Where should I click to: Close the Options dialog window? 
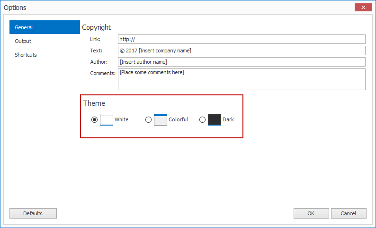363,8
